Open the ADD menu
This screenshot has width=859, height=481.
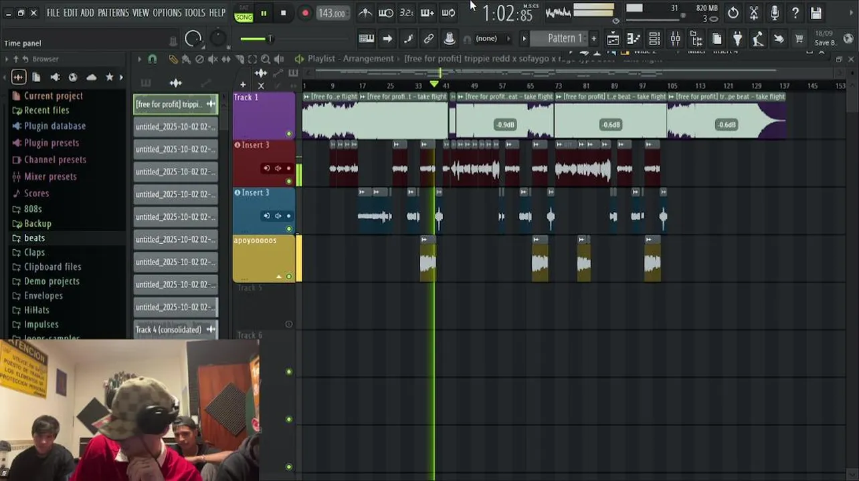tap(88, 13)
